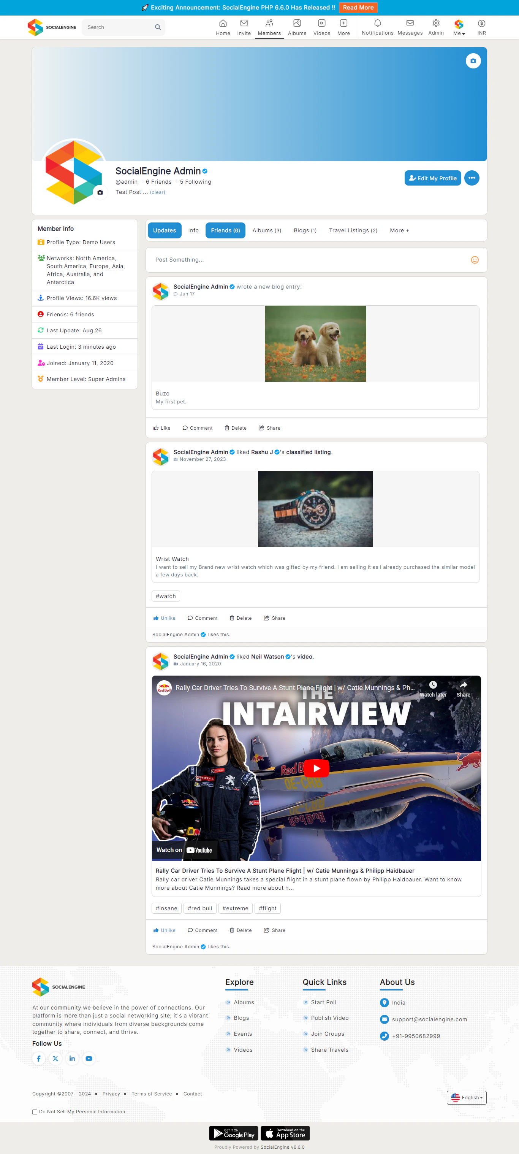Open the English language dropdown
The width and height of the screenshot is (519, 1154).
(x=467, y=1098)
